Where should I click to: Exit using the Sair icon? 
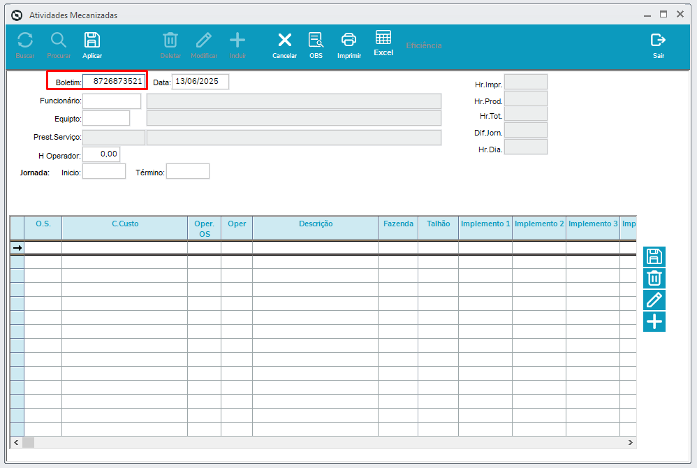pyautogui.click(x=659, y=41)
